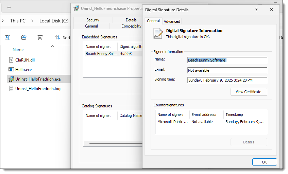This screenshot has width=288, height=174.
Task: Select Microsoft Public countersignature row
Action: click(x=211, y=122)
